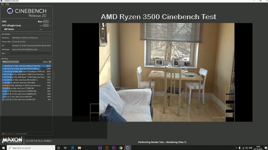Select the Core i7-7700K ranking row
268x150 pixels.
[26, 88]
